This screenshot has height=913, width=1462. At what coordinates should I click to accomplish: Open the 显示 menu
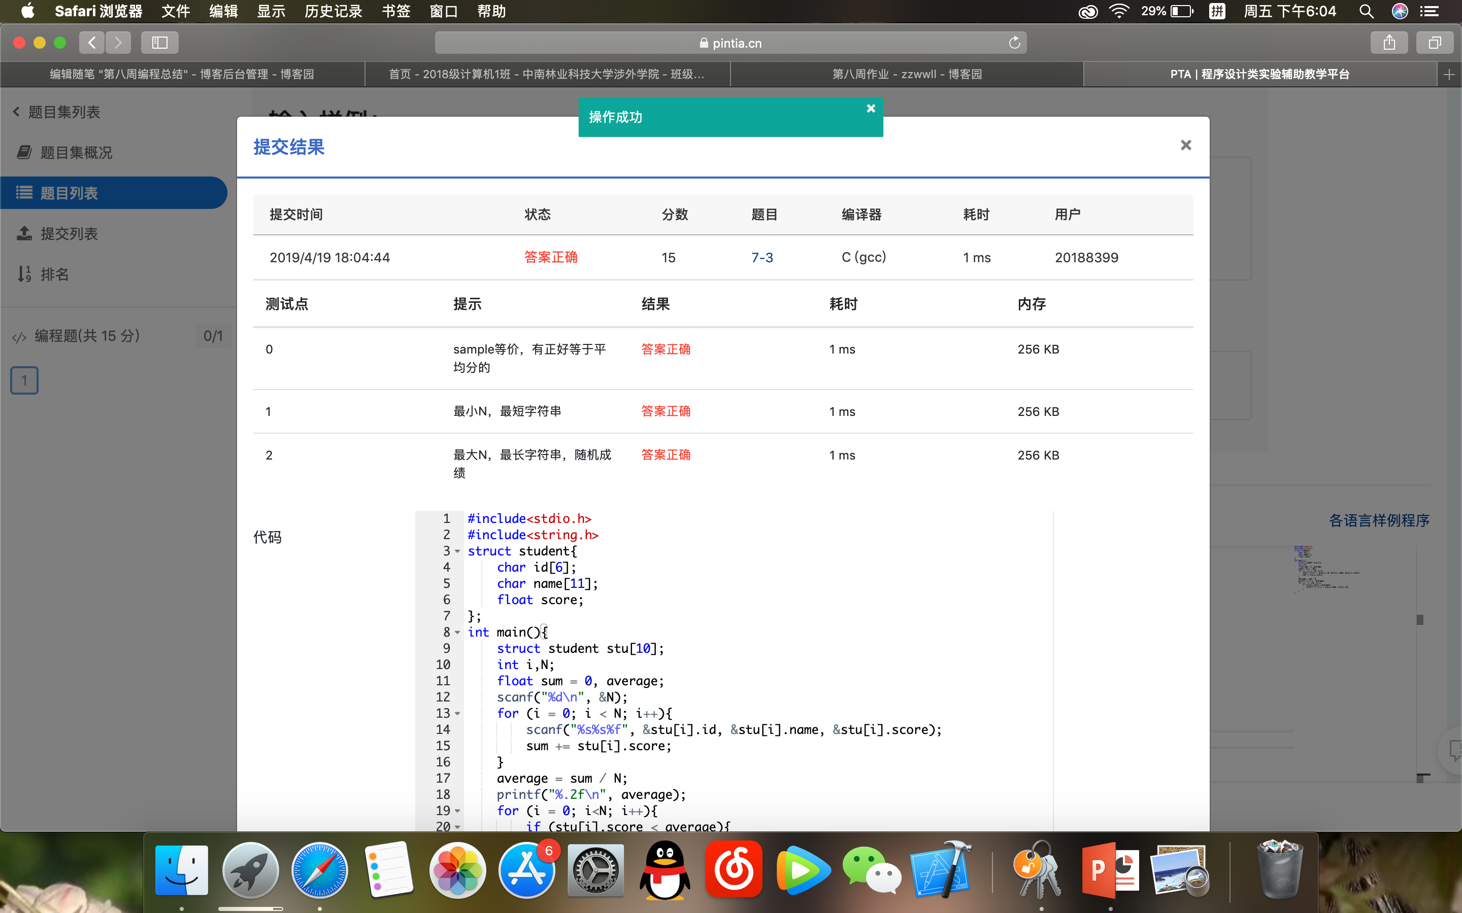click(271, 11)
